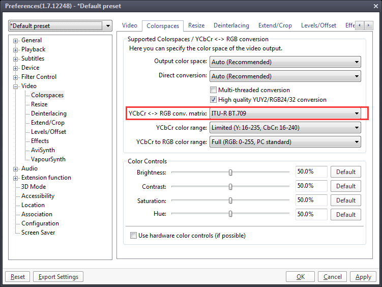Open the Default preset dropdown
The height and width of the screenshot is (287, 382).
60,26
